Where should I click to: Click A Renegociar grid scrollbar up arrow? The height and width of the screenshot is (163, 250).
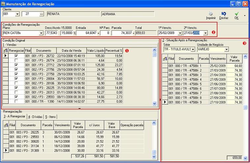[154, 123]
